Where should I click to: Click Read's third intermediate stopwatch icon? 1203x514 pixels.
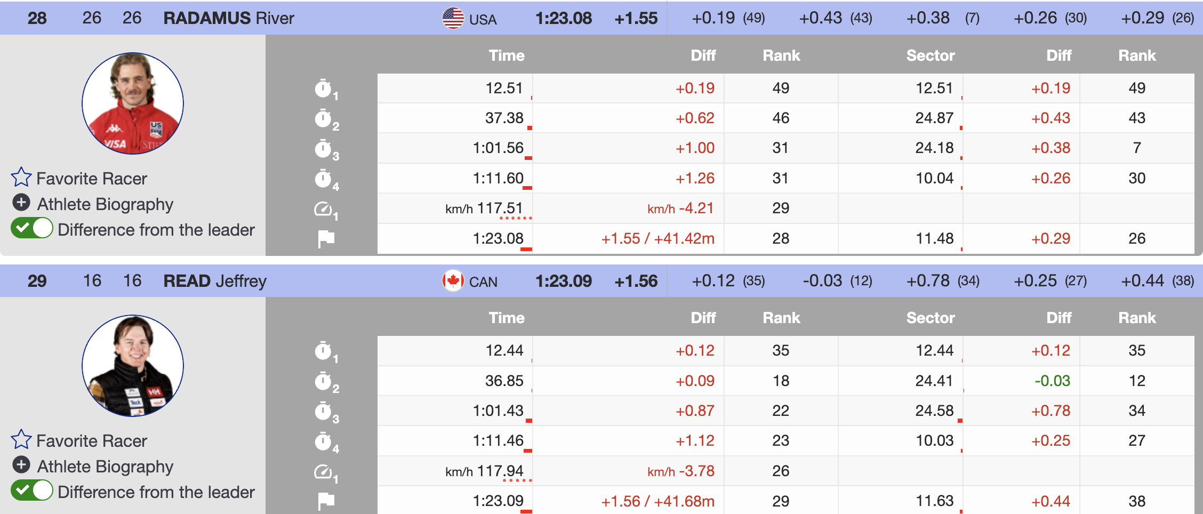[324, 412]
